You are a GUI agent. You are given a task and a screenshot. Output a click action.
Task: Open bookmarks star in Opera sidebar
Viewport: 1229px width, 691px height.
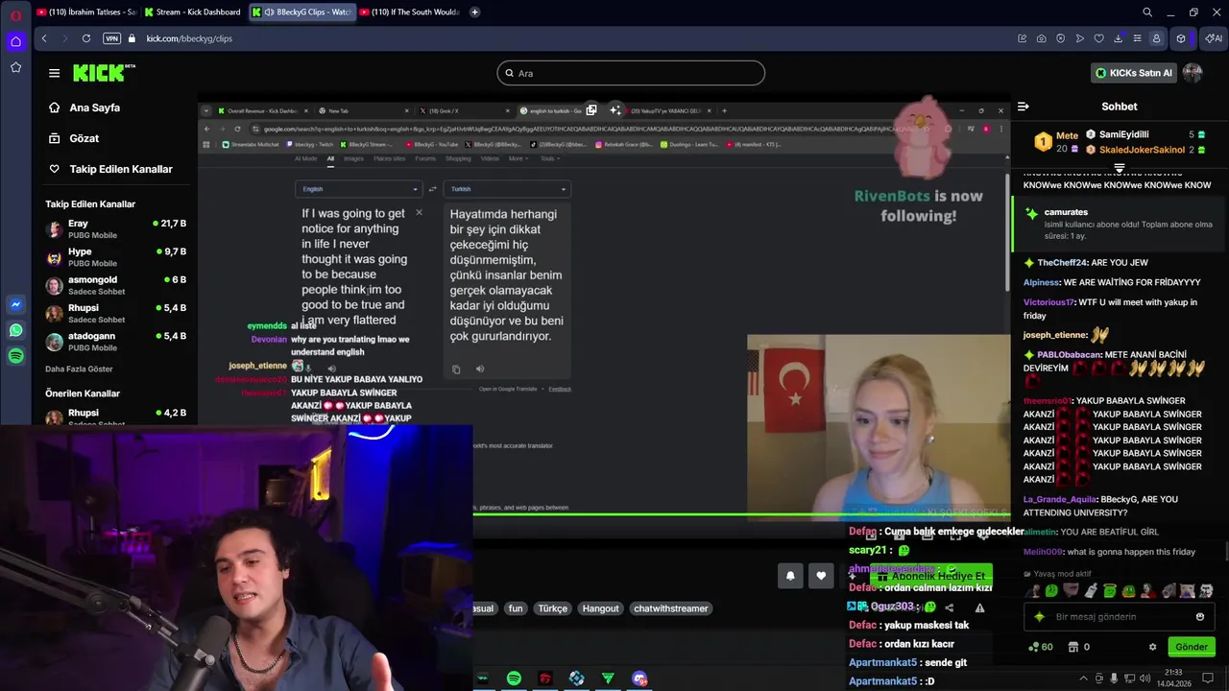[15, 67]
